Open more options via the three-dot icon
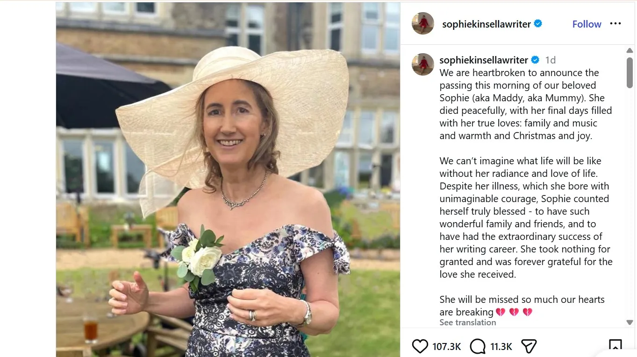637x357 pixels. [616, 23]
